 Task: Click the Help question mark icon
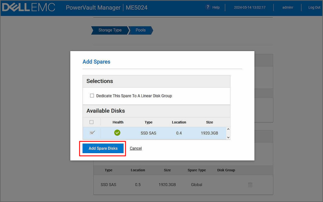pyautogui.click(x=208, y=7)
